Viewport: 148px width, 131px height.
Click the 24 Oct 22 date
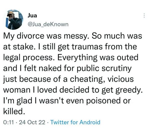point(32,122)
